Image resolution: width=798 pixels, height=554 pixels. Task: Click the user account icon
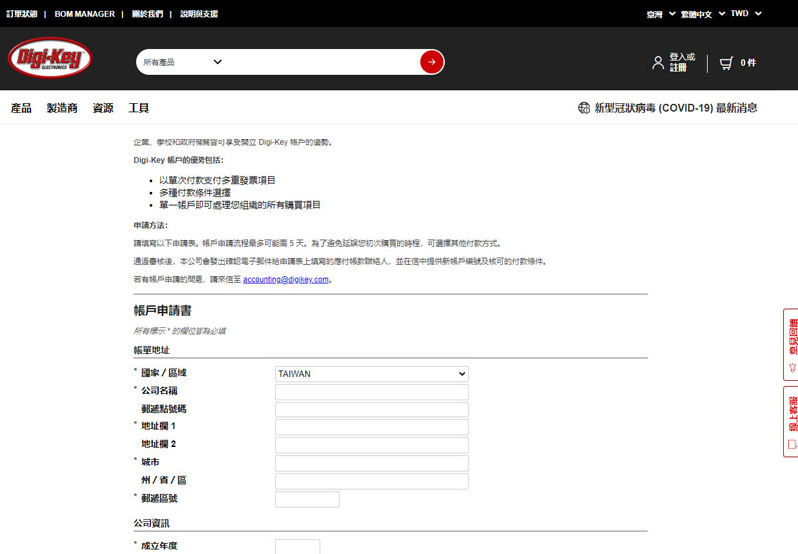(657, 63)
